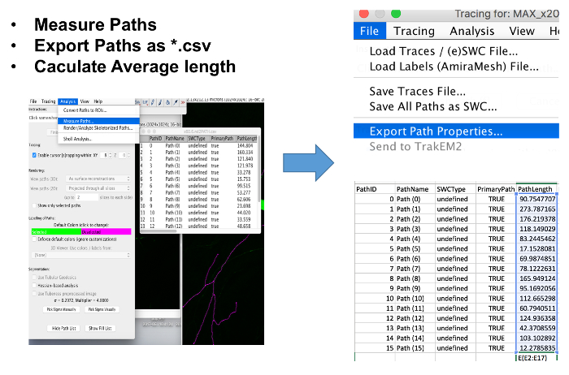569x375 pixels.
Task: Select cell 144.804 in small results table
Action: (x=245, y=145)
